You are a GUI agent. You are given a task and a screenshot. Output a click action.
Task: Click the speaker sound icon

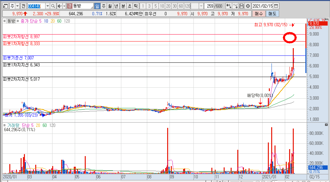tap(59, 6)
